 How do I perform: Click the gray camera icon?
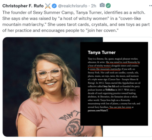pyautogui.click(x=102, y=5)
